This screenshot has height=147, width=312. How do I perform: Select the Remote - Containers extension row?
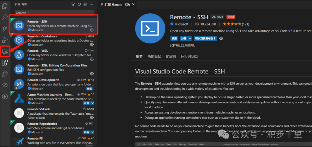[54, 40]
